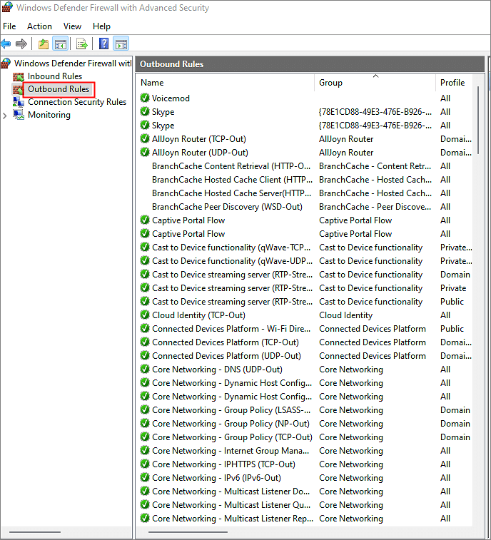Image resolution: width=491 pixels, height=540 pixels.
Task: Open Help via the question mark icon
Action: click(x=104, y=44)
